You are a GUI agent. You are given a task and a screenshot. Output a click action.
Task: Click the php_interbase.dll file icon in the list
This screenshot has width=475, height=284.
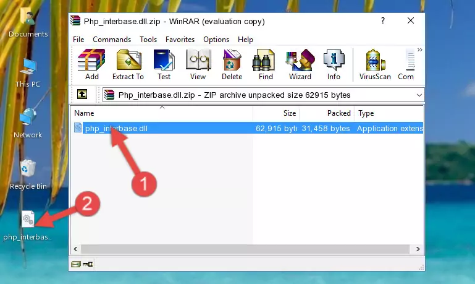pos(78,127)
